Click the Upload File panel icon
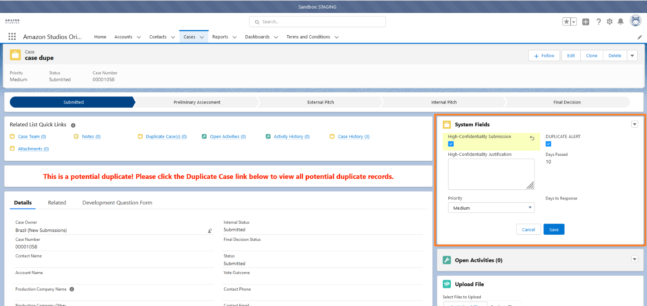 tap(447, 284)
